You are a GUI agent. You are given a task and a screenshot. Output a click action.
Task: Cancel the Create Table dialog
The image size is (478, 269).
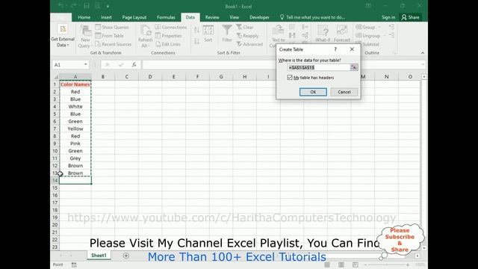point(344,92)
